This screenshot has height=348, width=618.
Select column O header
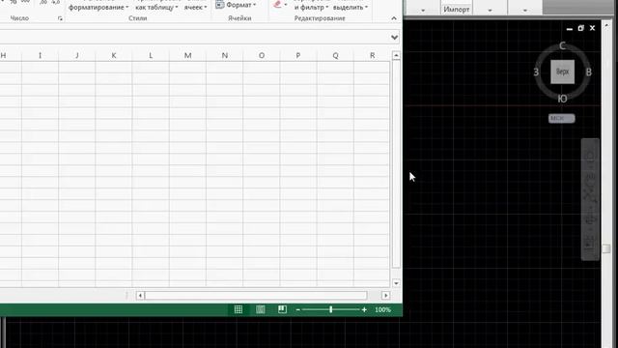262,56
